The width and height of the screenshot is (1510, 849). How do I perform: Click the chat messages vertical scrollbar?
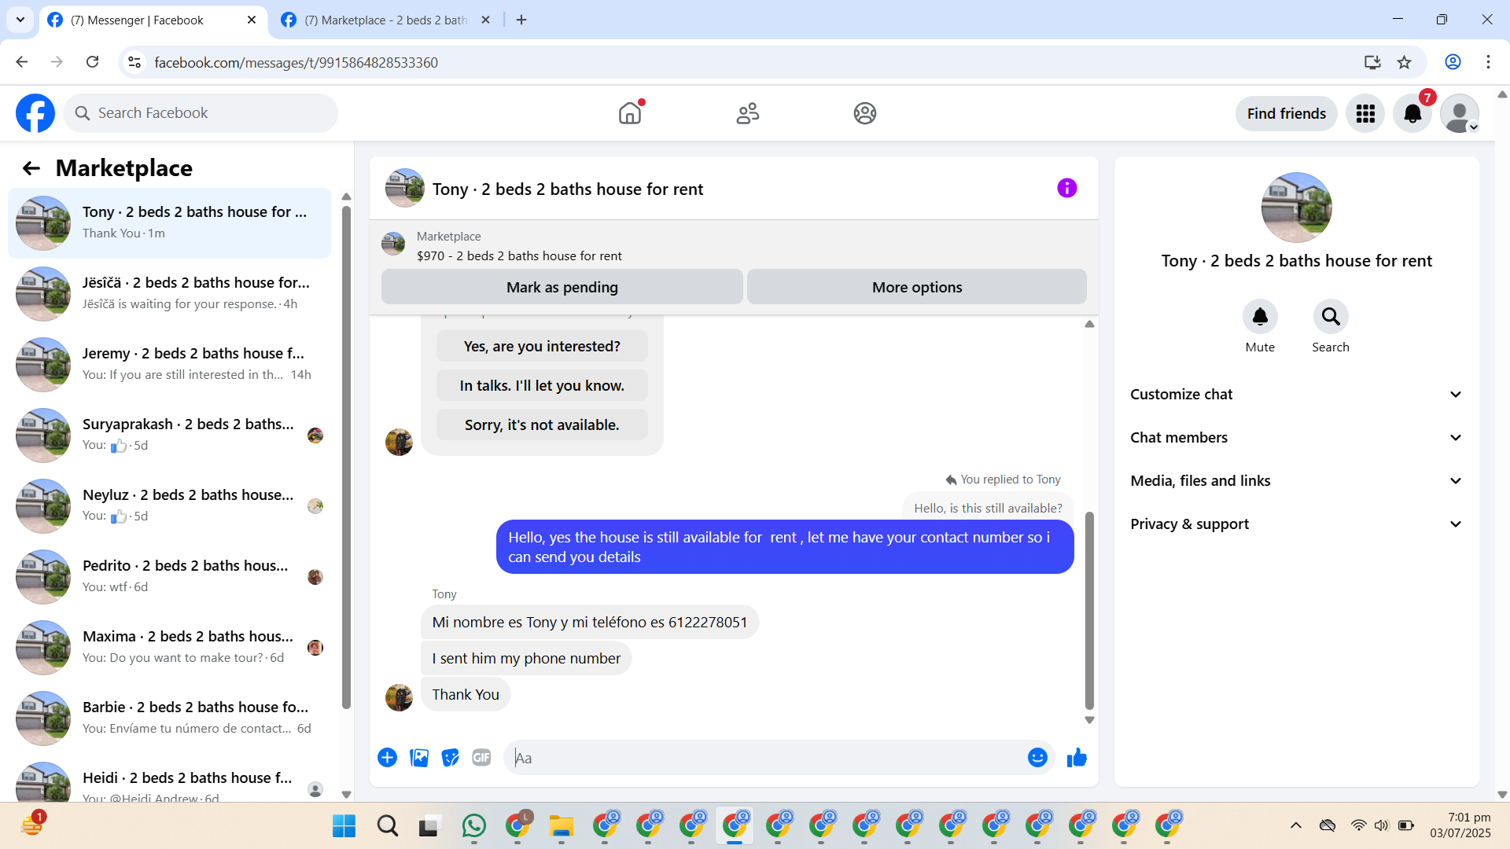pyautogui.click(x=1089, y=610)
